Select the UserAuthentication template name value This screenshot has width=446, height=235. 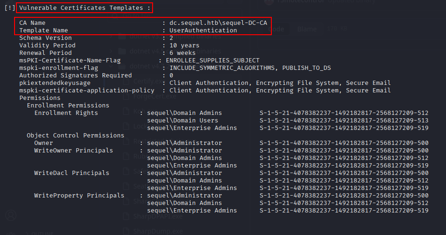(203, 30)
